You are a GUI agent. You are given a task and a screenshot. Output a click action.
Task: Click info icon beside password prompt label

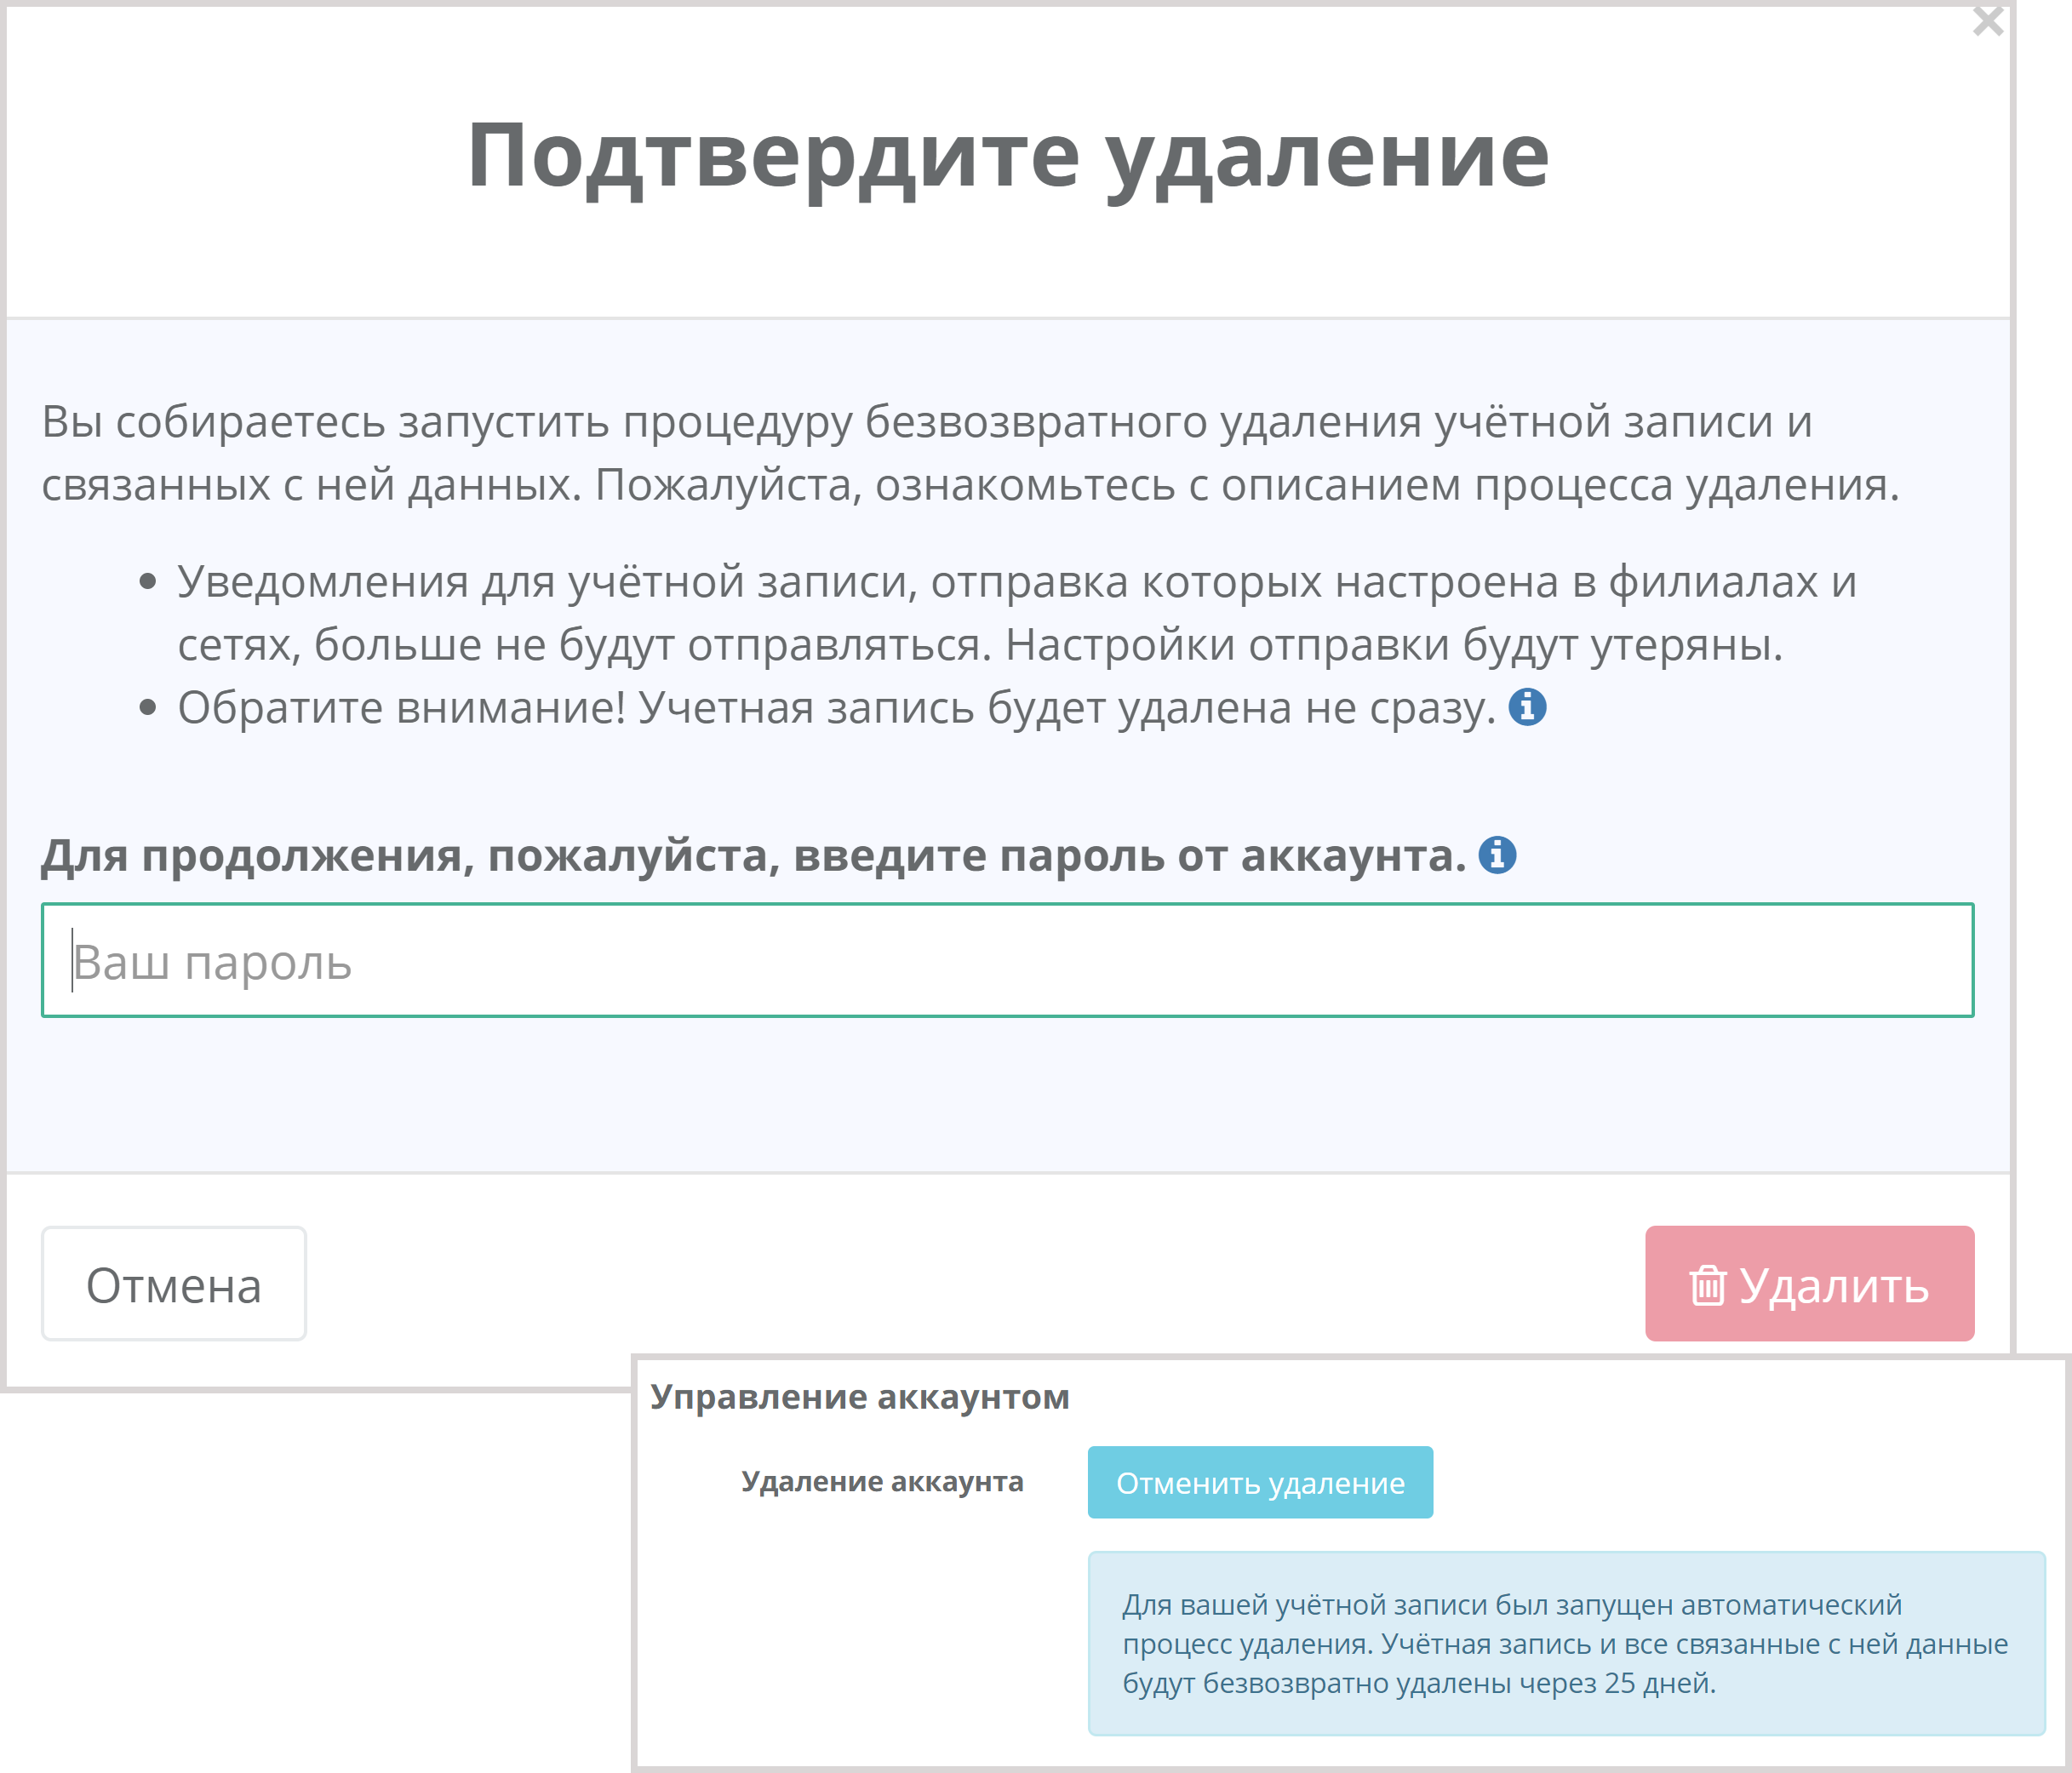pos(1497,855)
